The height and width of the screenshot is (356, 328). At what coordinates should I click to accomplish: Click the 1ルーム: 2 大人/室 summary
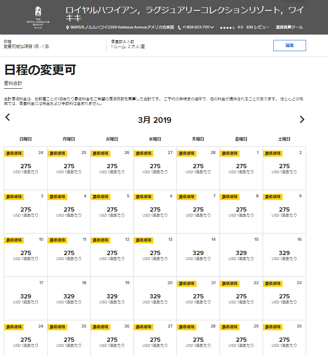pyautogui.click(x=128, y=46)
